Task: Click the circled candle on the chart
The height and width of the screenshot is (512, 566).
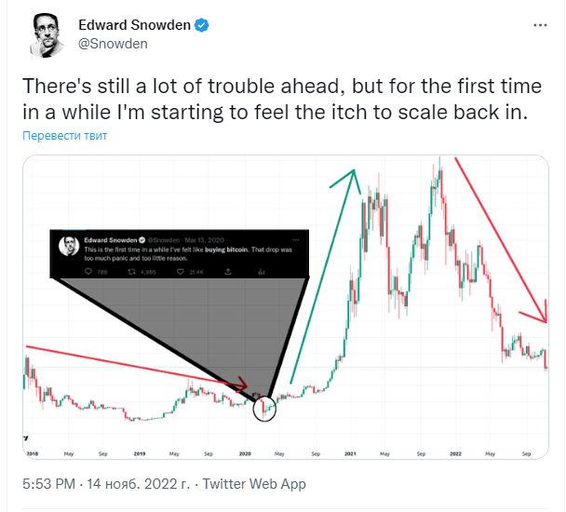Action: pyautogui.click(x=265, y=408)
